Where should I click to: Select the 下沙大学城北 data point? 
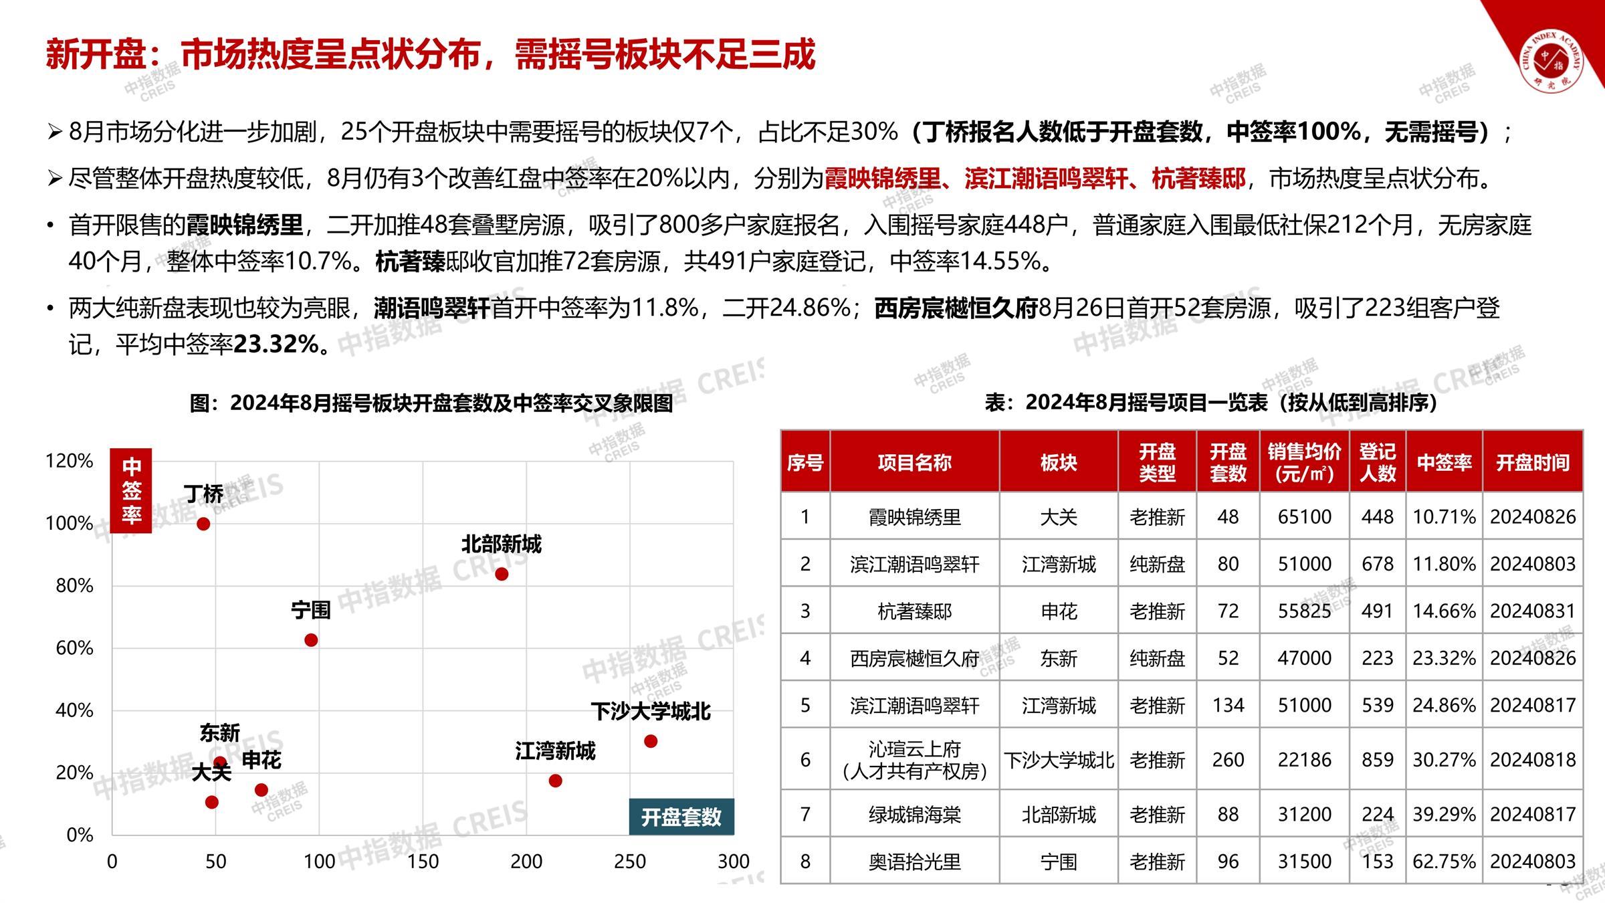[651, 741]
